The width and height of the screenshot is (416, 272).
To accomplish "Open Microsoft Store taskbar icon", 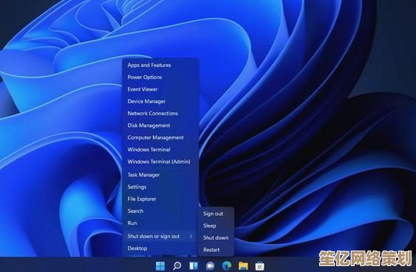I will click(260, 265).
